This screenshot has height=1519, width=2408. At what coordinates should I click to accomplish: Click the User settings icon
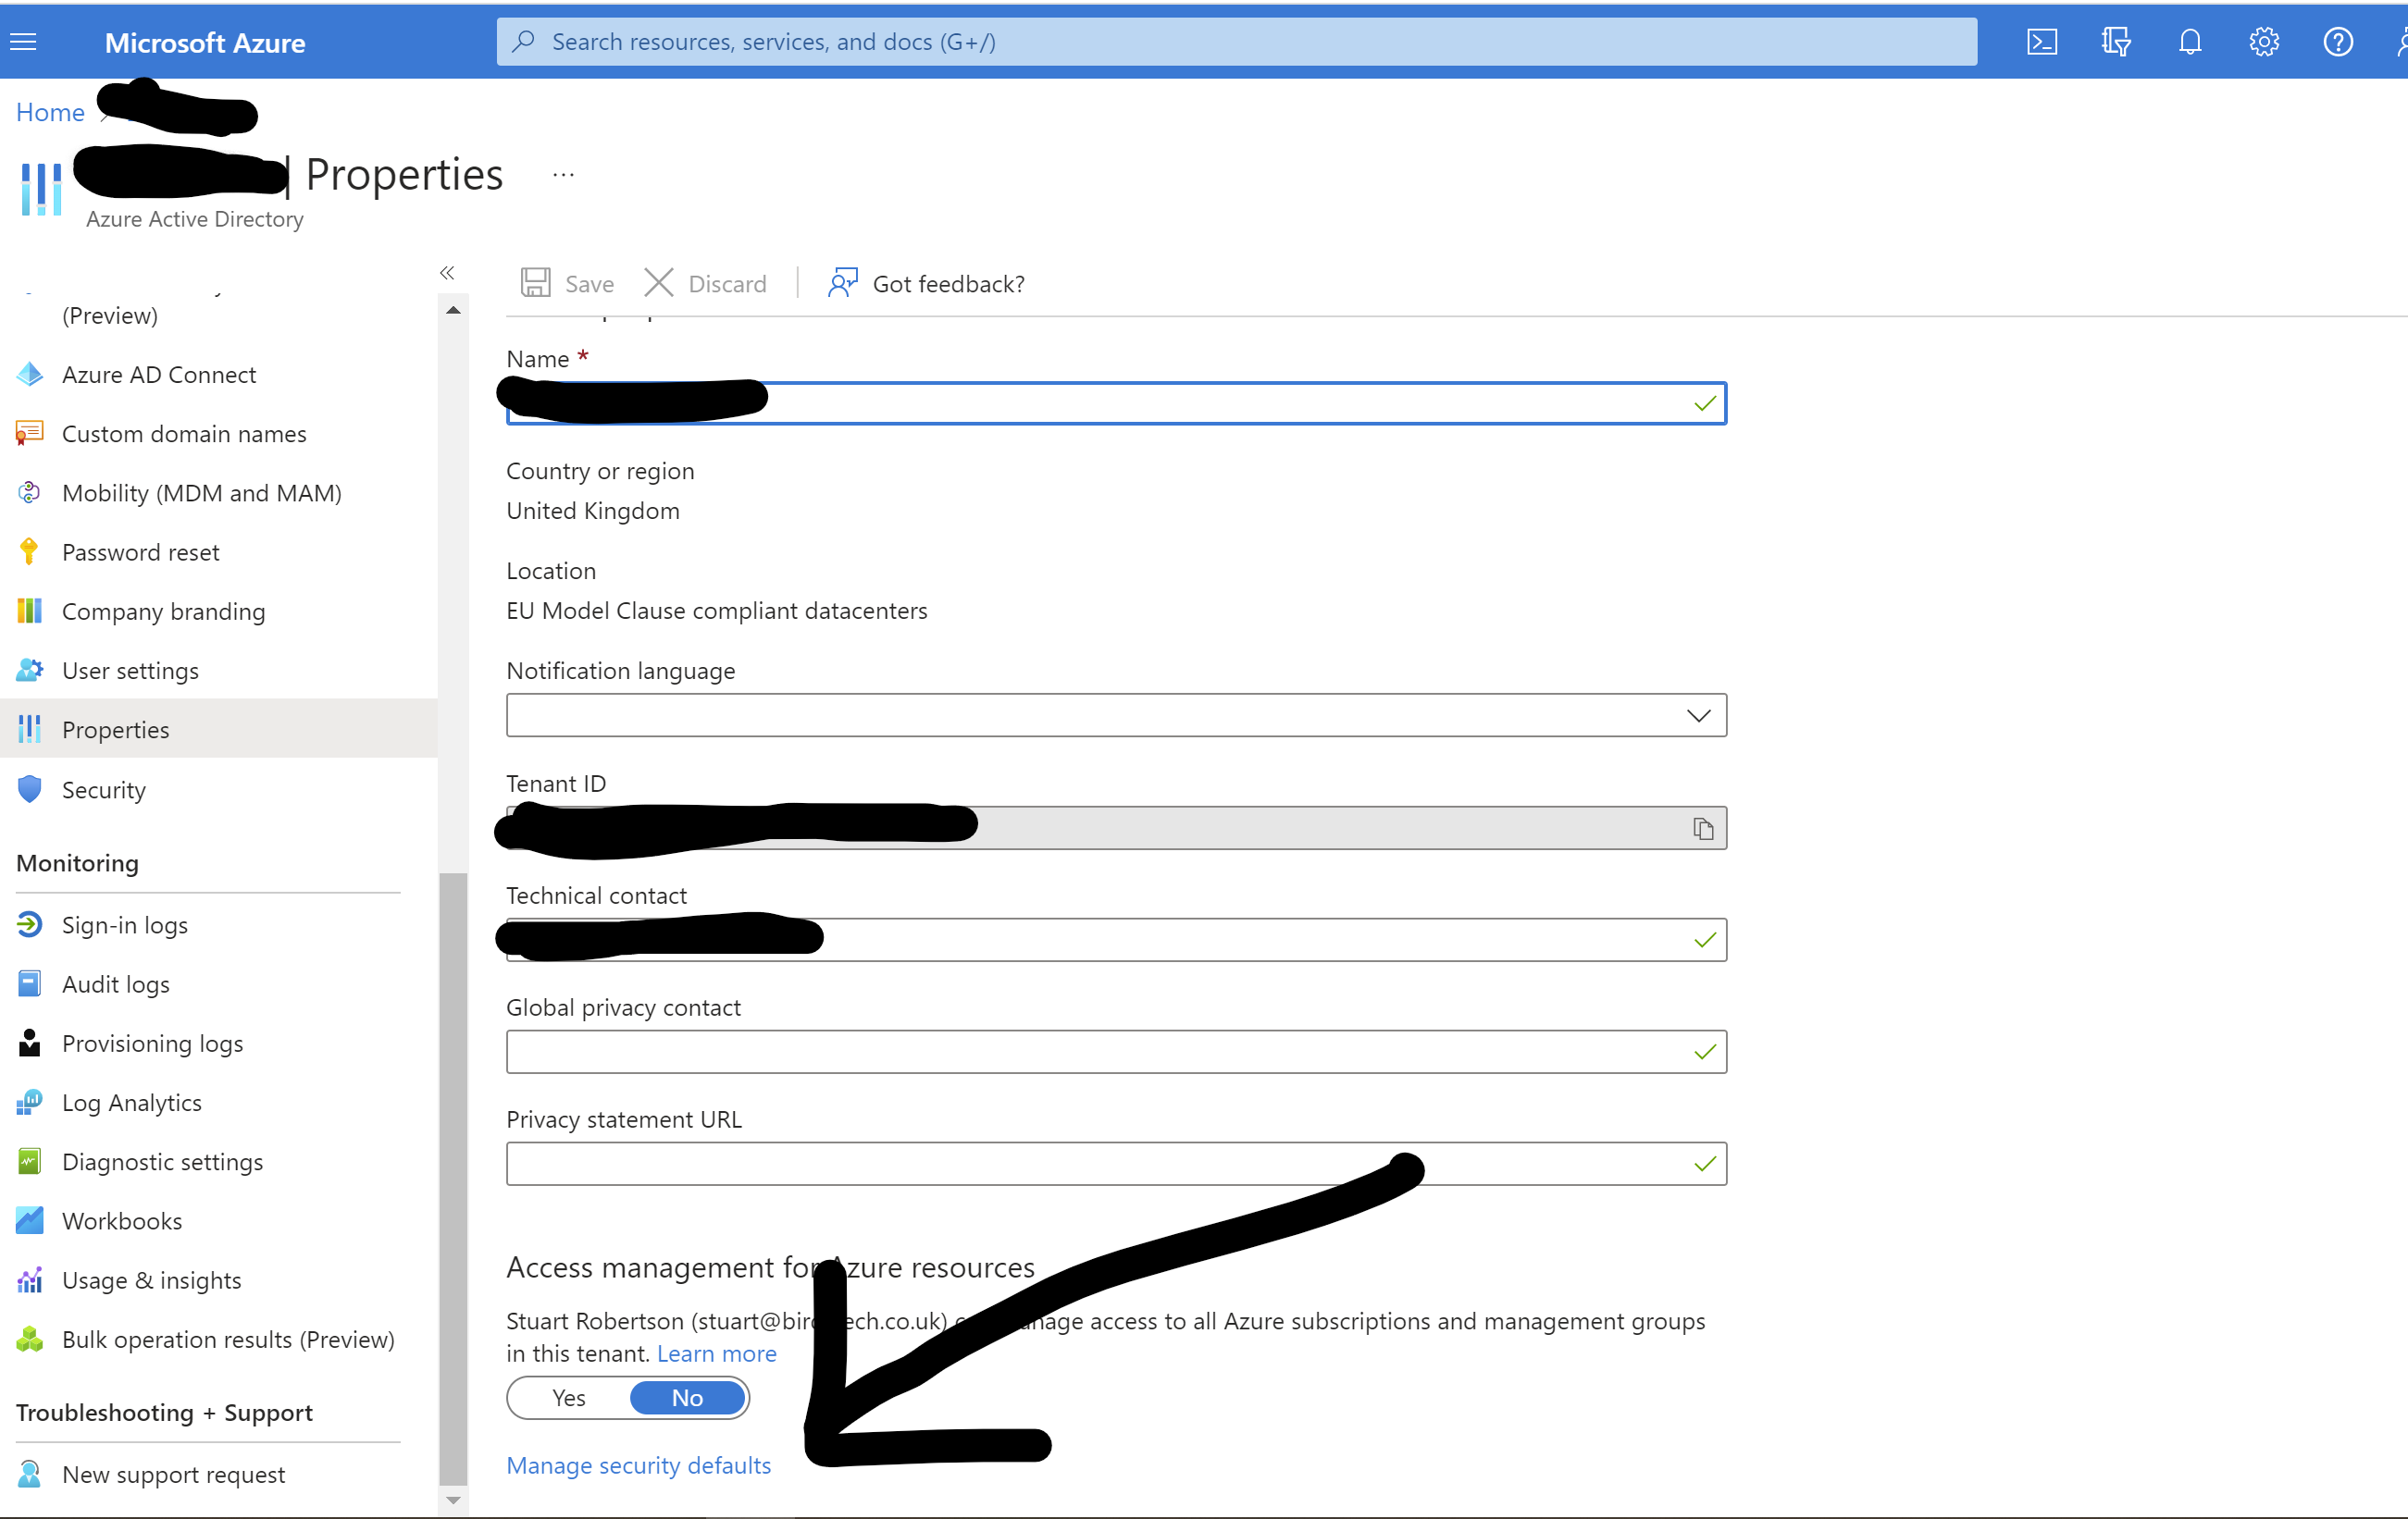pyautogui.click(x=30, y=671)
